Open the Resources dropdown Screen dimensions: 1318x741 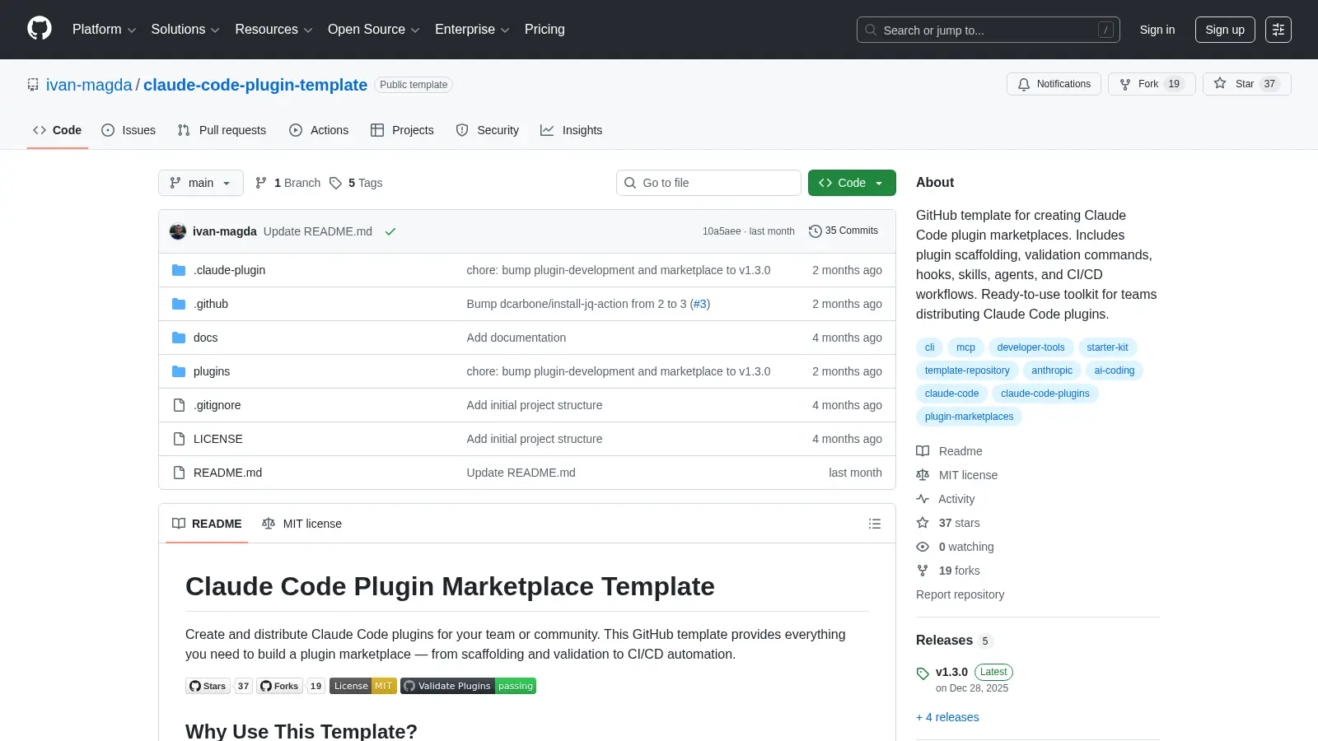click(x=273, y=30)
